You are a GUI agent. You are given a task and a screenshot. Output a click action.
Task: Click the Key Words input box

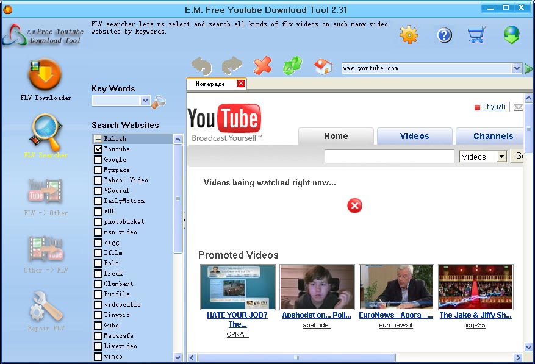[117, 101]
